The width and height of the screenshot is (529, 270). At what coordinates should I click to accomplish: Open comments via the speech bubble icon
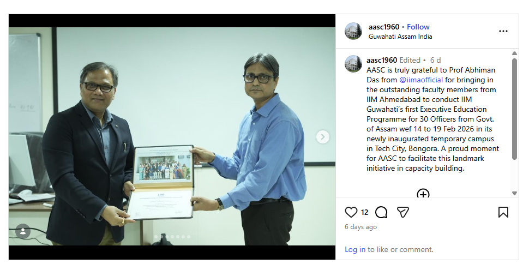[381, 212]
